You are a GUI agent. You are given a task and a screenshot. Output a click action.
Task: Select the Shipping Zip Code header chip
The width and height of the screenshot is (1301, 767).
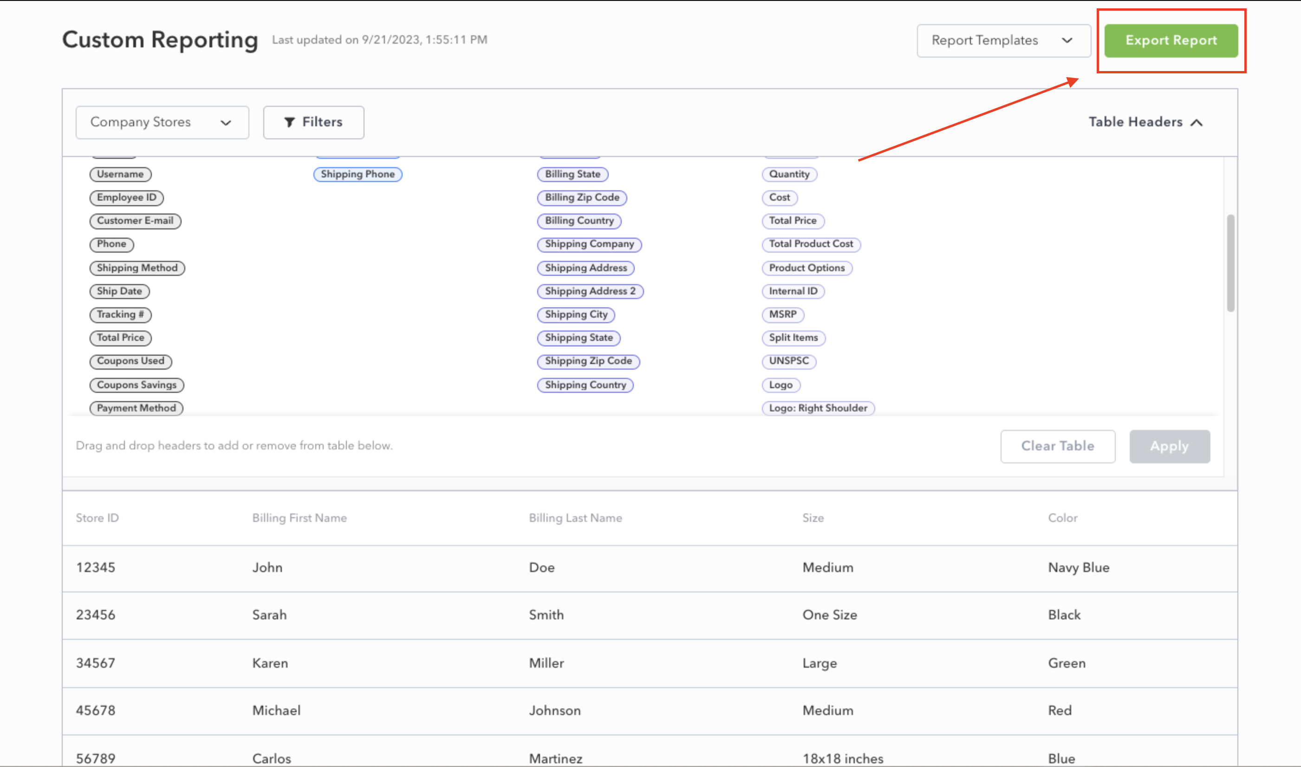point(589,361)
